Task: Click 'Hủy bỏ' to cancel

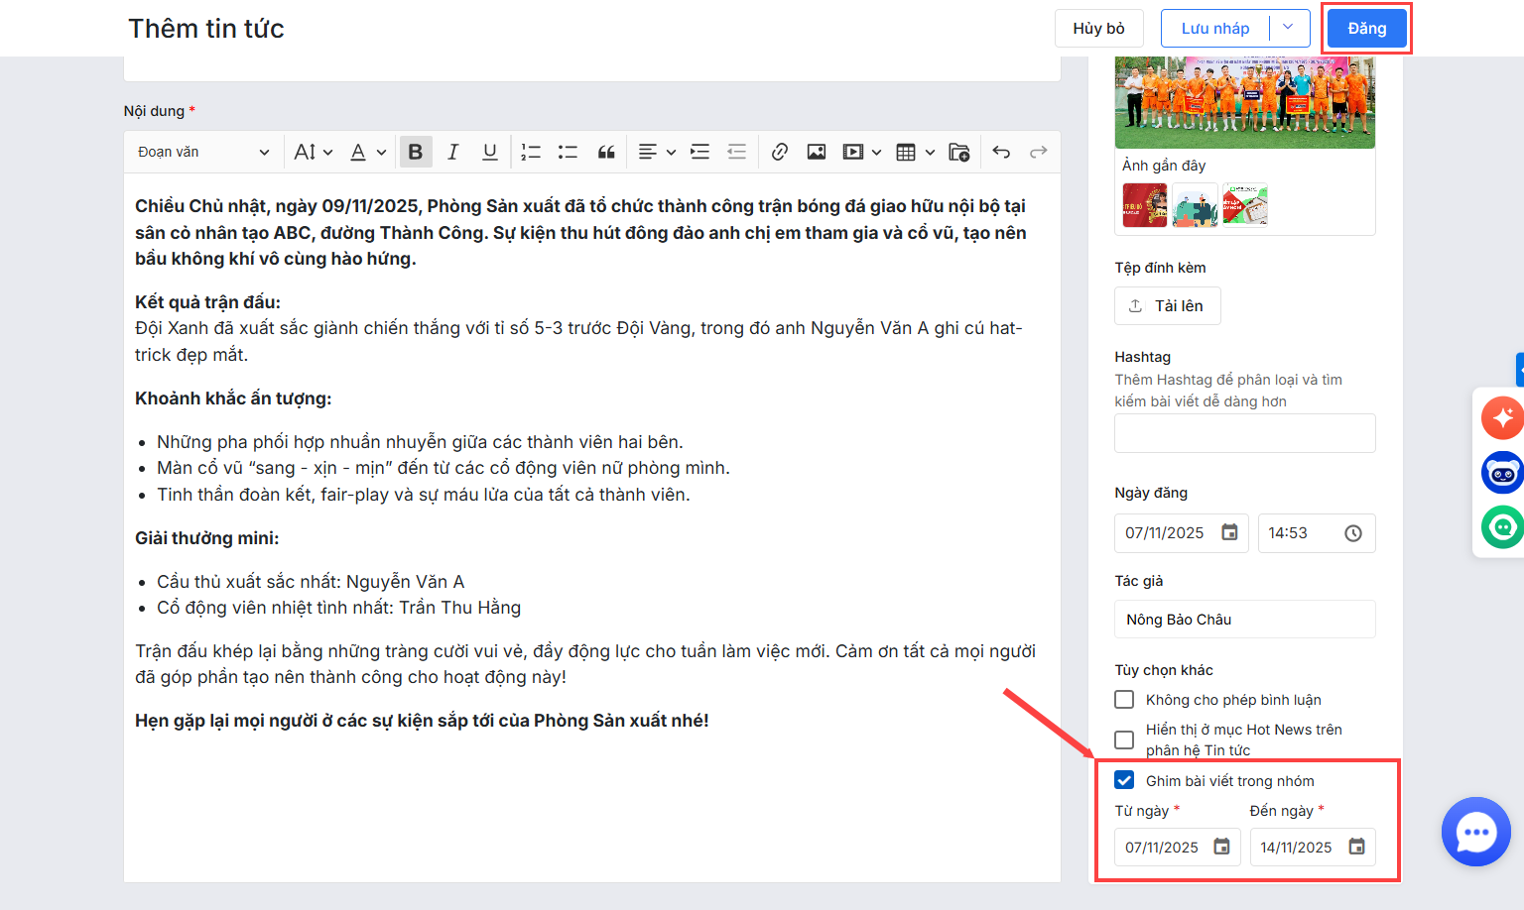Action: coord(1098,29)
